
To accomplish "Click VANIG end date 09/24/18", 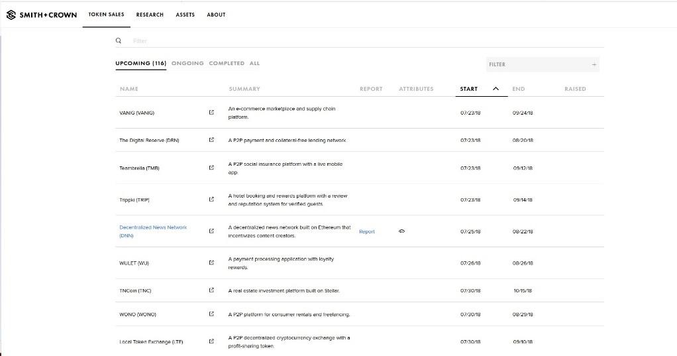I will [523, 113].
